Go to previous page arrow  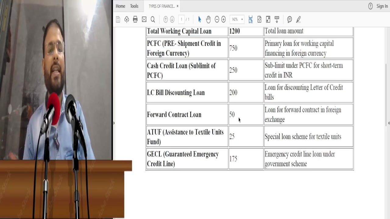(166, 19)
